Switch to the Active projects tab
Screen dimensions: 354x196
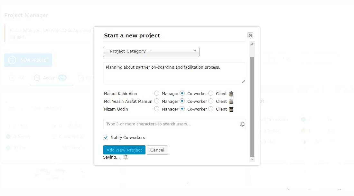52,78
